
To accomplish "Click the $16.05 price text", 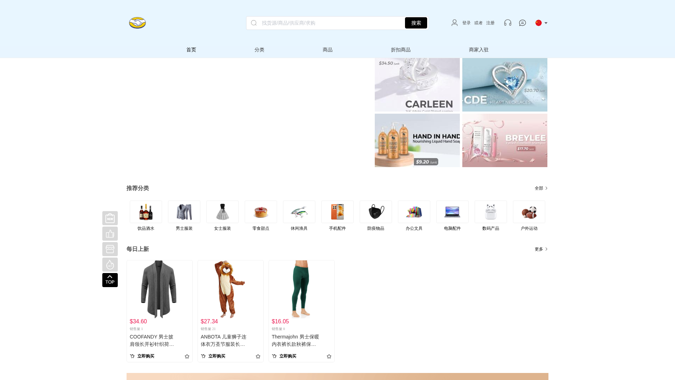I will coord(280,322).
